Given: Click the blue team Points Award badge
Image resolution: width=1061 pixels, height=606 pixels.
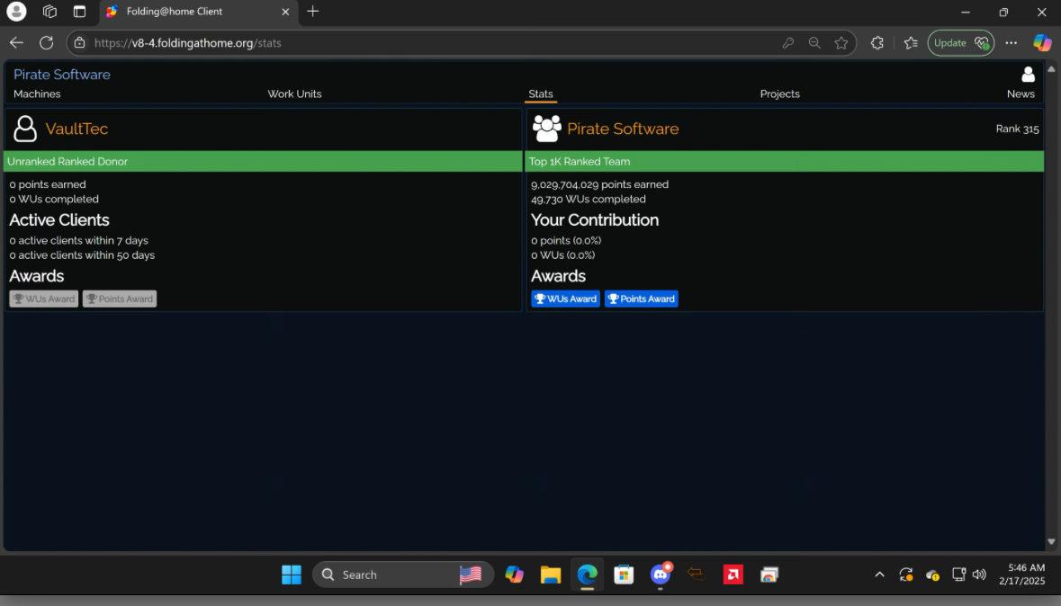Looking at the screenshot, I should click(x=641, y=299).
